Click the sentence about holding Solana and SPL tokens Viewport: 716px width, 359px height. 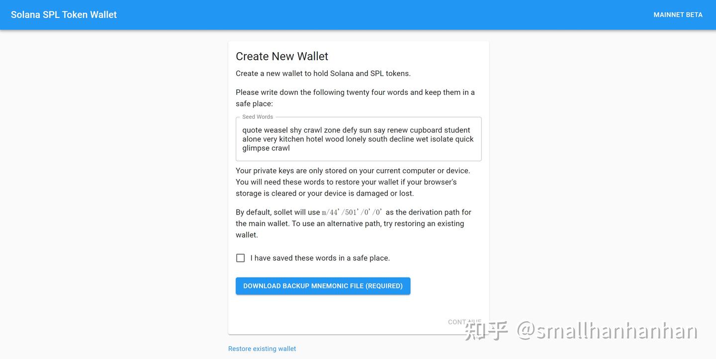(323, 73)
